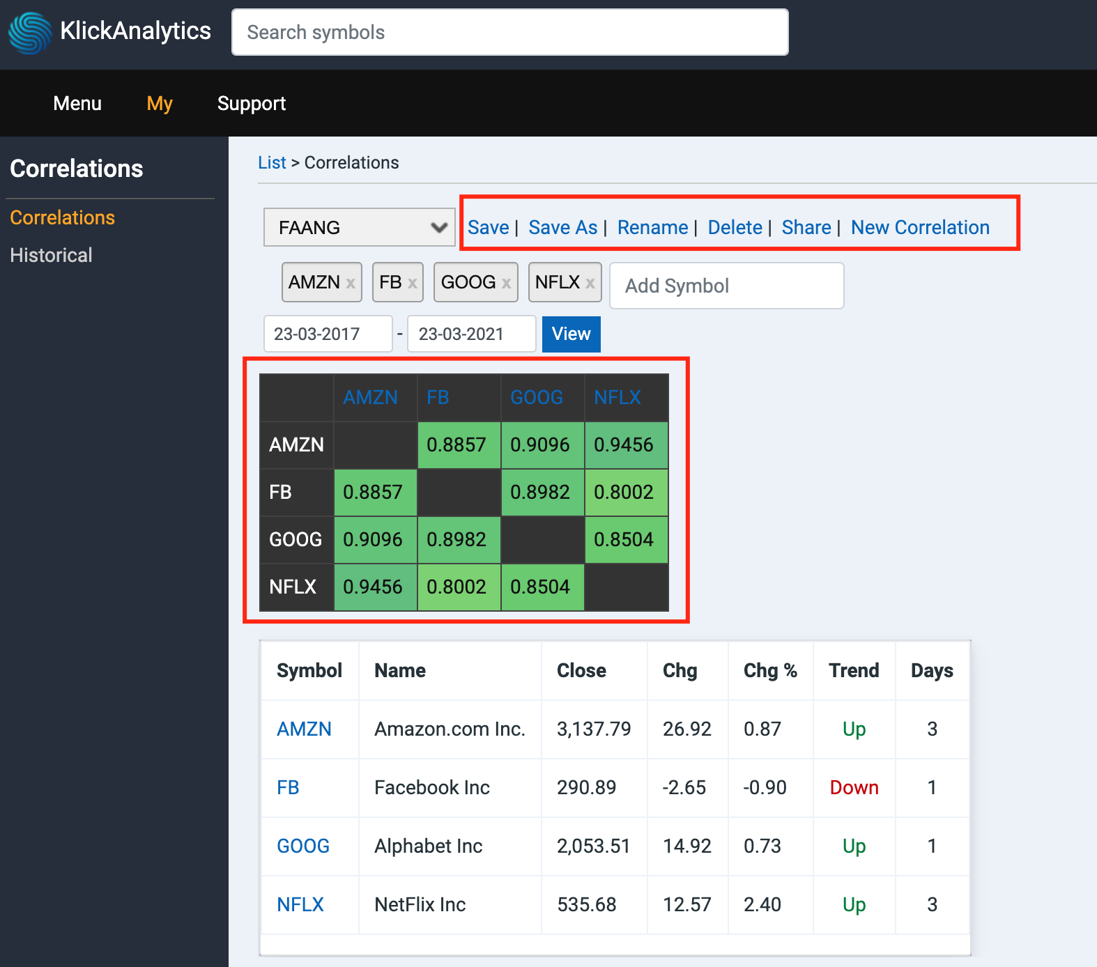The height and width of the screenshot is (967, 1097).
Task: Click the GOOG row label in matrix
Action: pos(296,539)
